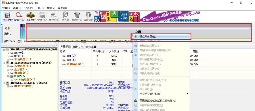Choose 建立新分区(N) from the context menu
Screen dimensions: 255x111
[x=161, y=36]
